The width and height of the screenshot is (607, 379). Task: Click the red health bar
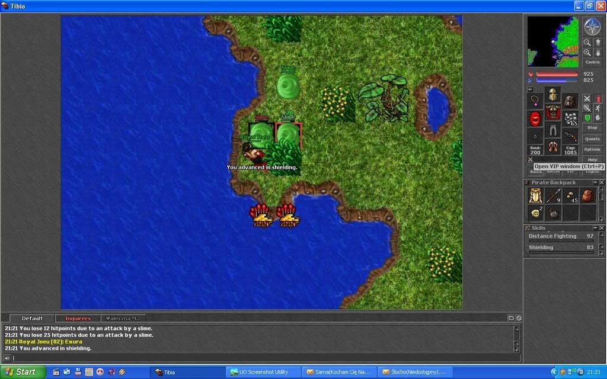tap(557, 74)
